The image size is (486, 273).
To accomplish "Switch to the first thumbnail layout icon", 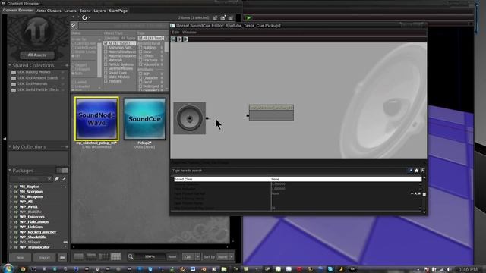I will pyautogui.click(x=79, y=256).
